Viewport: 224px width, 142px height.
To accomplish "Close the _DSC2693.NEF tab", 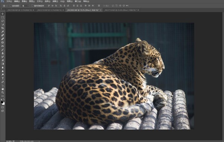I will 101,10.
